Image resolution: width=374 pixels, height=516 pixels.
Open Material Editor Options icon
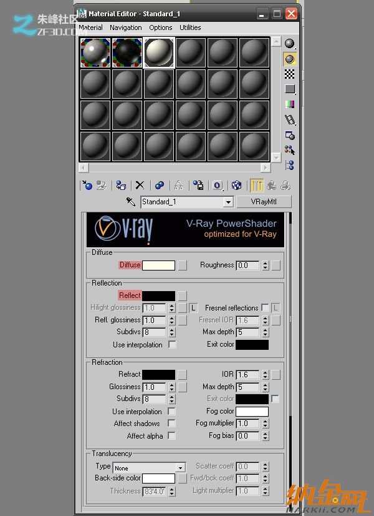click(290, 136)
